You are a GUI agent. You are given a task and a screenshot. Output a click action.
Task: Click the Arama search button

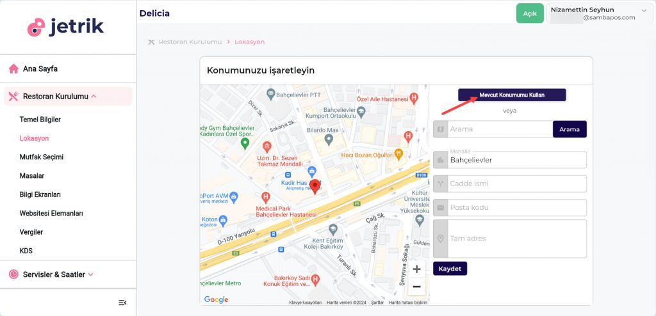(x=569, y=129)
